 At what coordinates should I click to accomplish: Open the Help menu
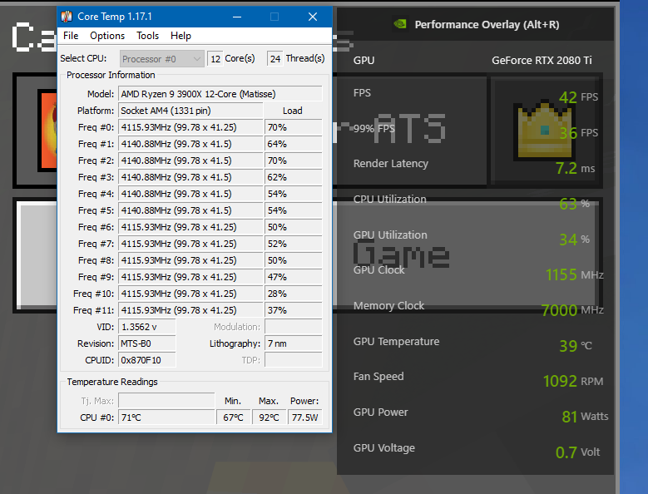pyautogui.click(x=181, y=36)
